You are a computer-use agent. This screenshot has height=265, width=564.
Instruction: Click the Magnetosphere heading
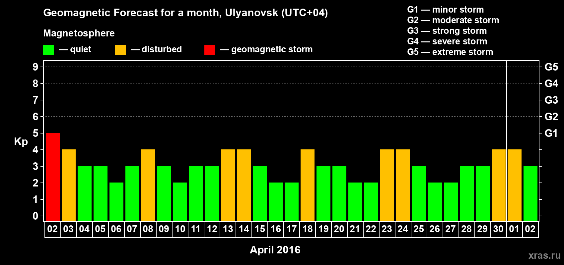pos(79,33)
